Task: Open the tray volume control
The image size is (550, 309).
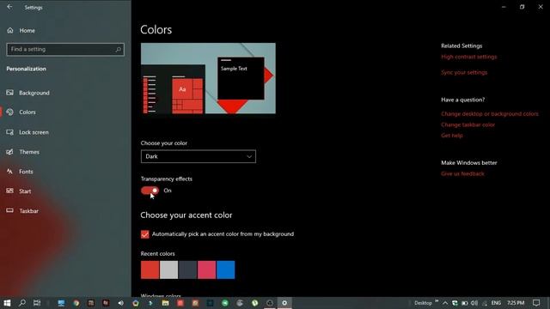Action: (474, 303)
